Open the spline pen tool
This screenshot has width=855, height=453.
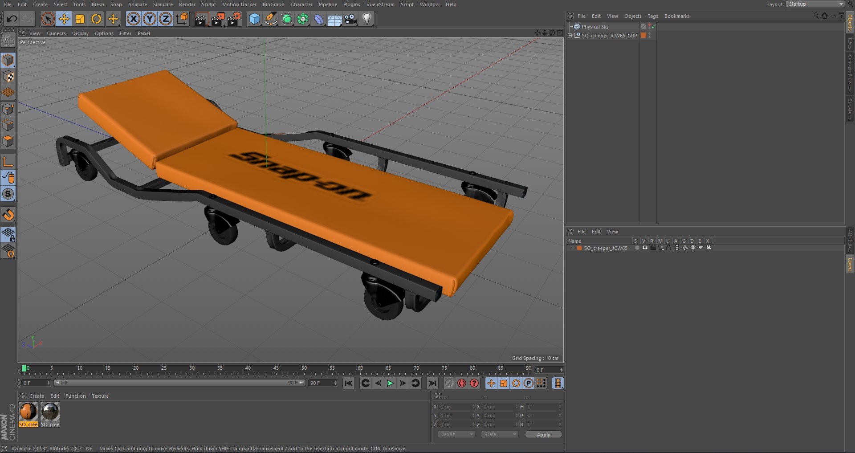click(x=270, y=19)
